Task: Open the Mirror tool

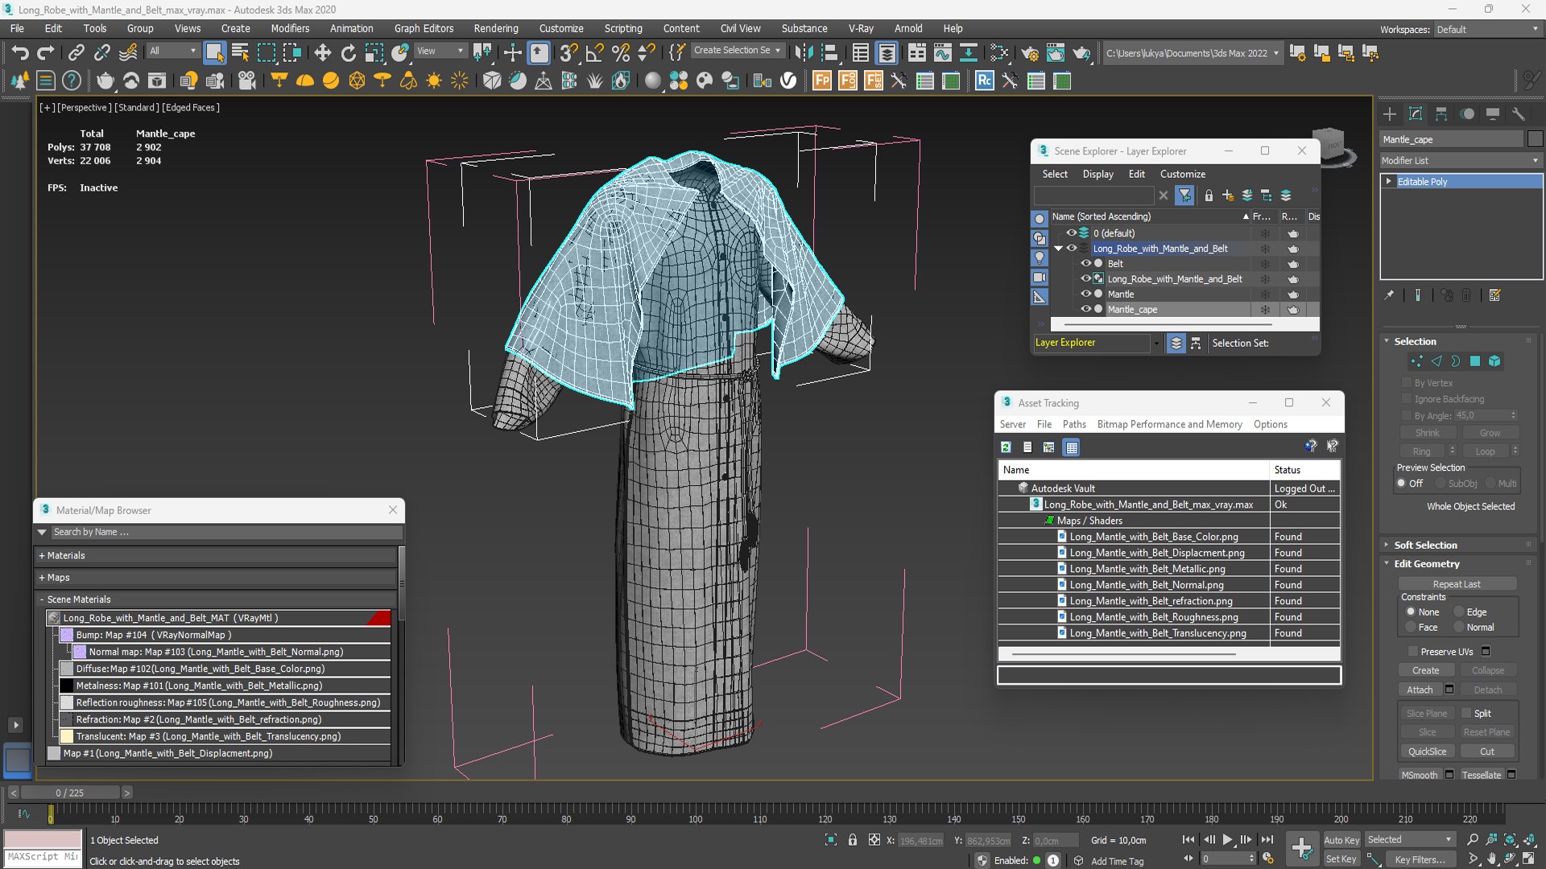Action: (x=803, y=53)
